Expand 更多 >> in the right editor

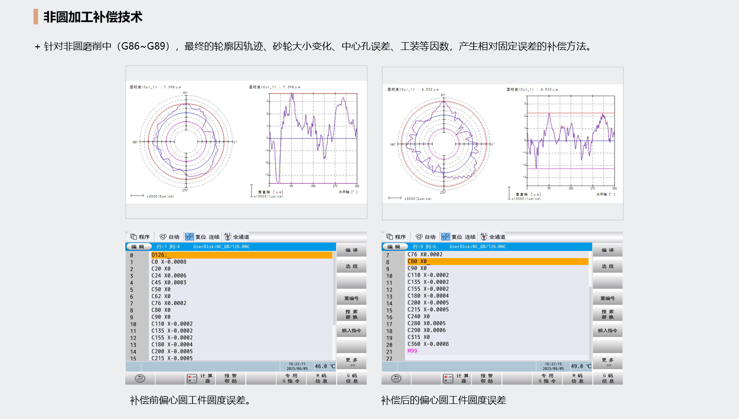coord(607,362)
